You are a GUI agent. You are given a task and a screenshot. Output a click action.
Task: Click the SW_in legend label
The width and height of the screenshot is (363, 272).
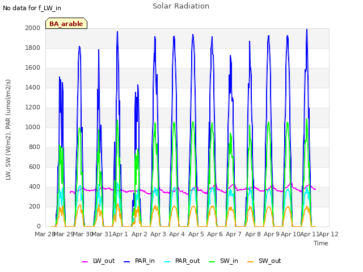tap(229, 261)
